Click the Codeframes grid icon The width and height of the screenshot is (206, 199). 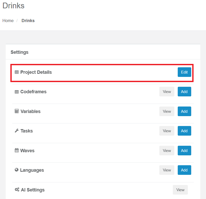pos(17,92)
